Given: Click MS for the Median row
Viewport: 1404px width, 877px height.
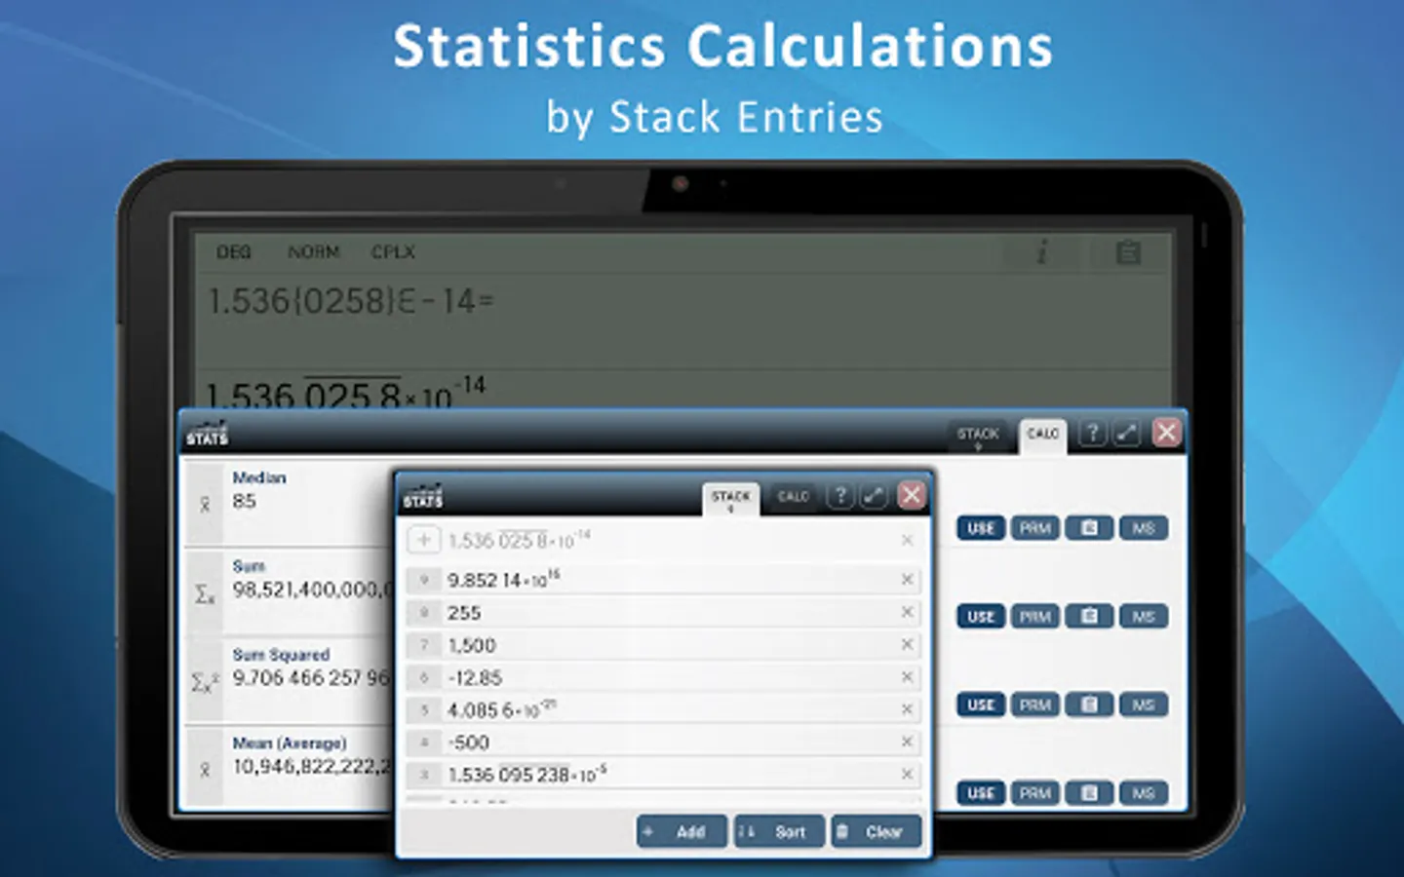Looking at the screenshot, I should click(x=1144, y=528).
